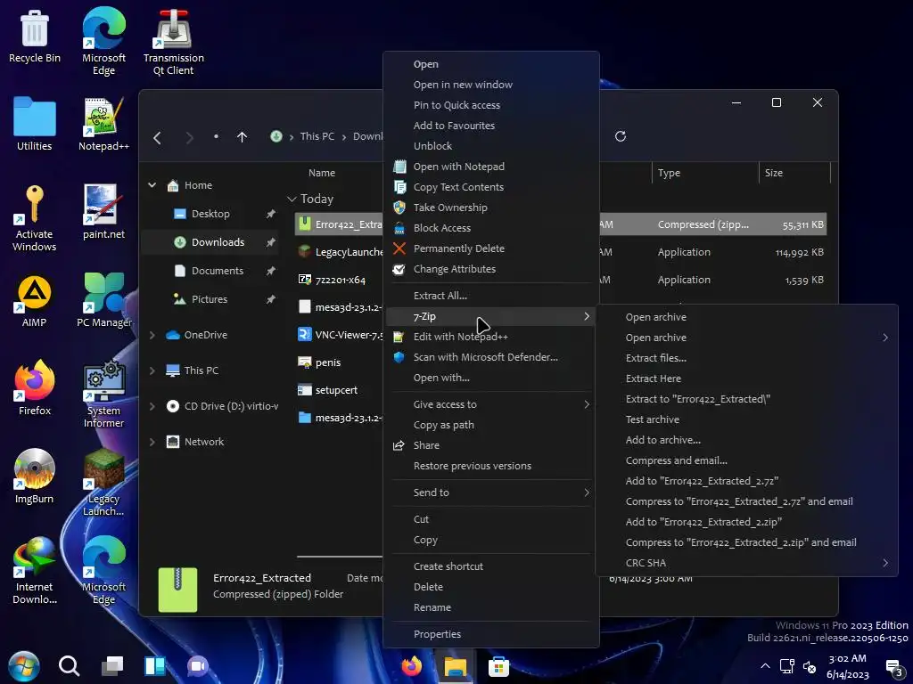This screenshot has height=684, width=913.
Task: Click the Start orb on taskbar
Action: pyautogui.click(x=24, y=666)
